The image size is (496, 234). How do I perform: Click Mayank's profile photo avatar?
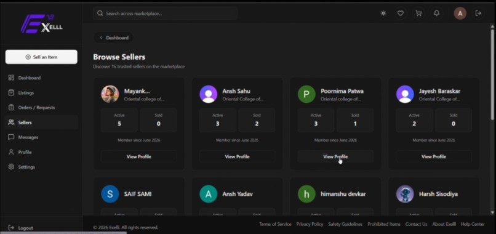click(x=110, y=94)
